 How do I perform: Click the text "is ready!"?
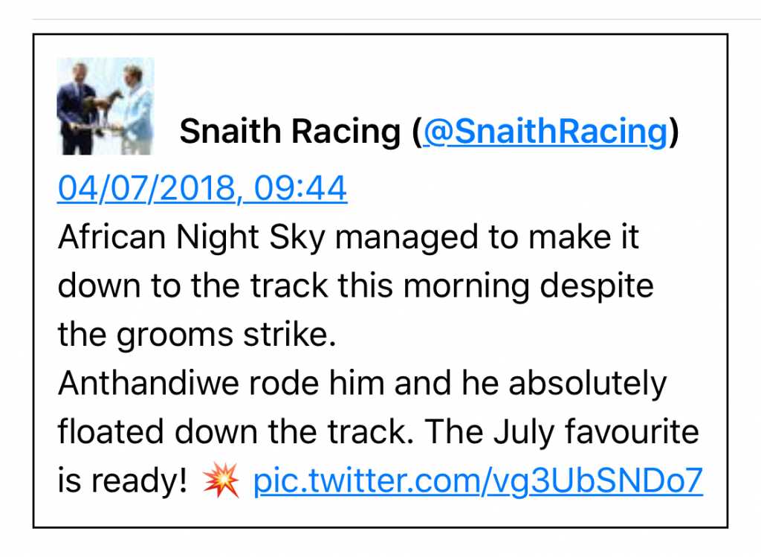[123, 482]
